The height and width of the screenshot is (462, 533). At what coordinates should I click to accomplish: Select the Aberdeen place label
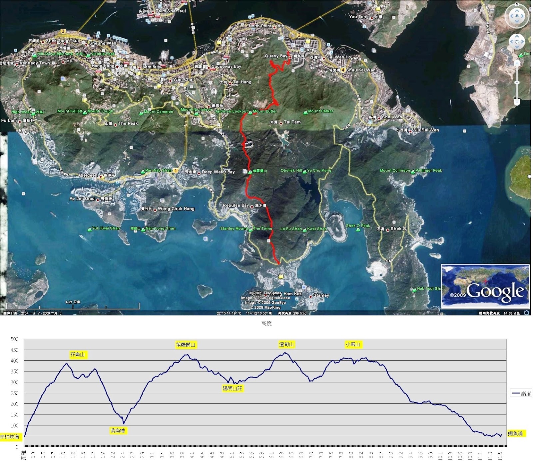pos(88,175)
